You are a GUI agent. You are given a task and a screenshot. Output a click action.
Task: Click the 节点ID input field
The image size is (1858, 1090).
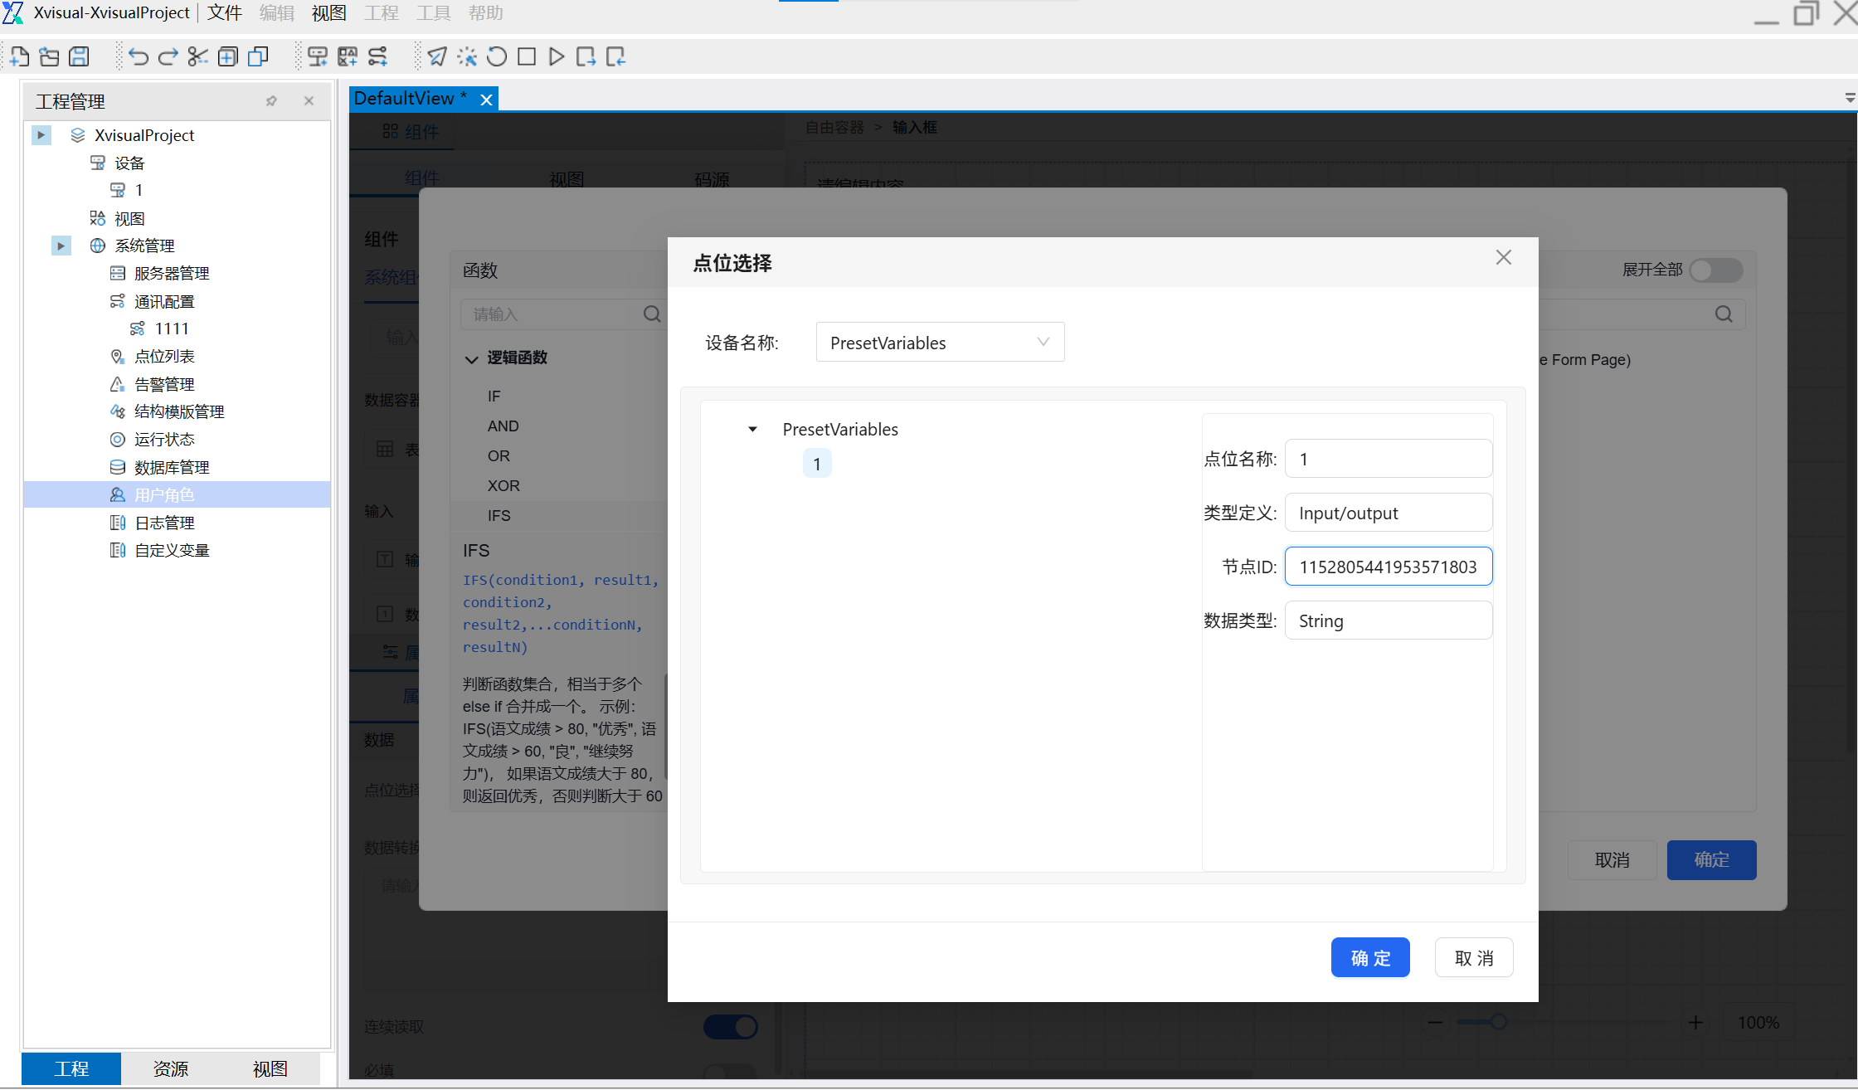pyautogui.click(x=1388, y=567)
